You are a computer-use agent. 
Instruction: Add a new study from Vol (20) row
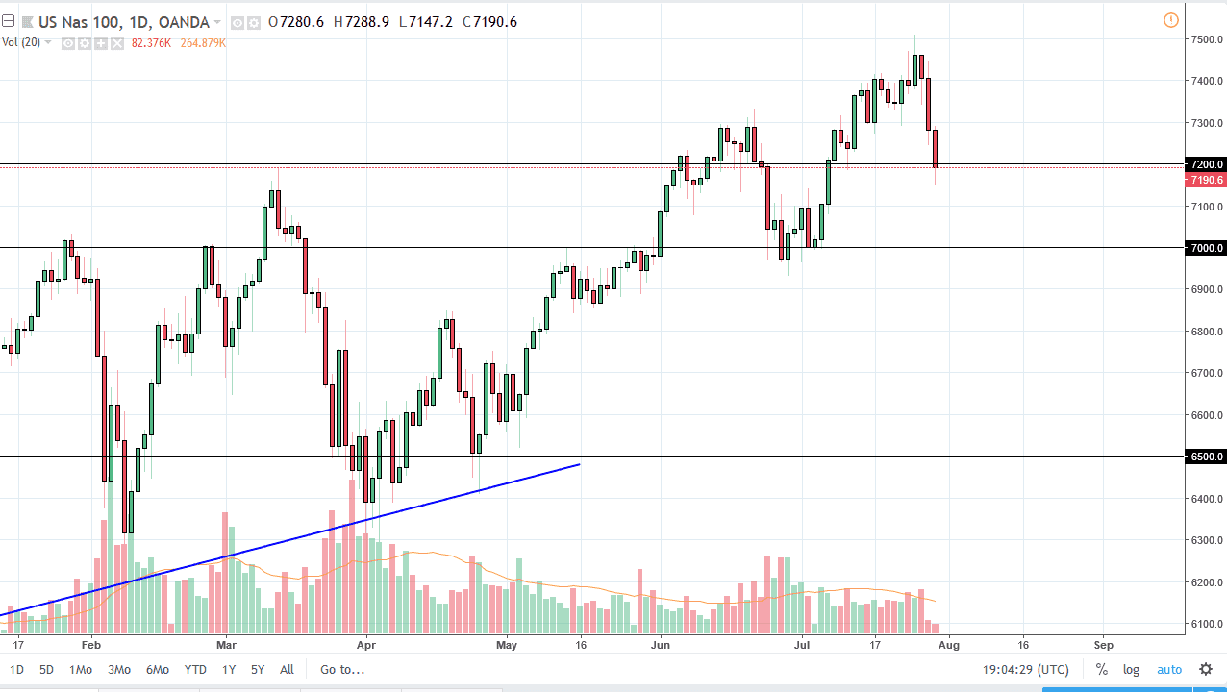pyautogui.click(x=100, y=42)
